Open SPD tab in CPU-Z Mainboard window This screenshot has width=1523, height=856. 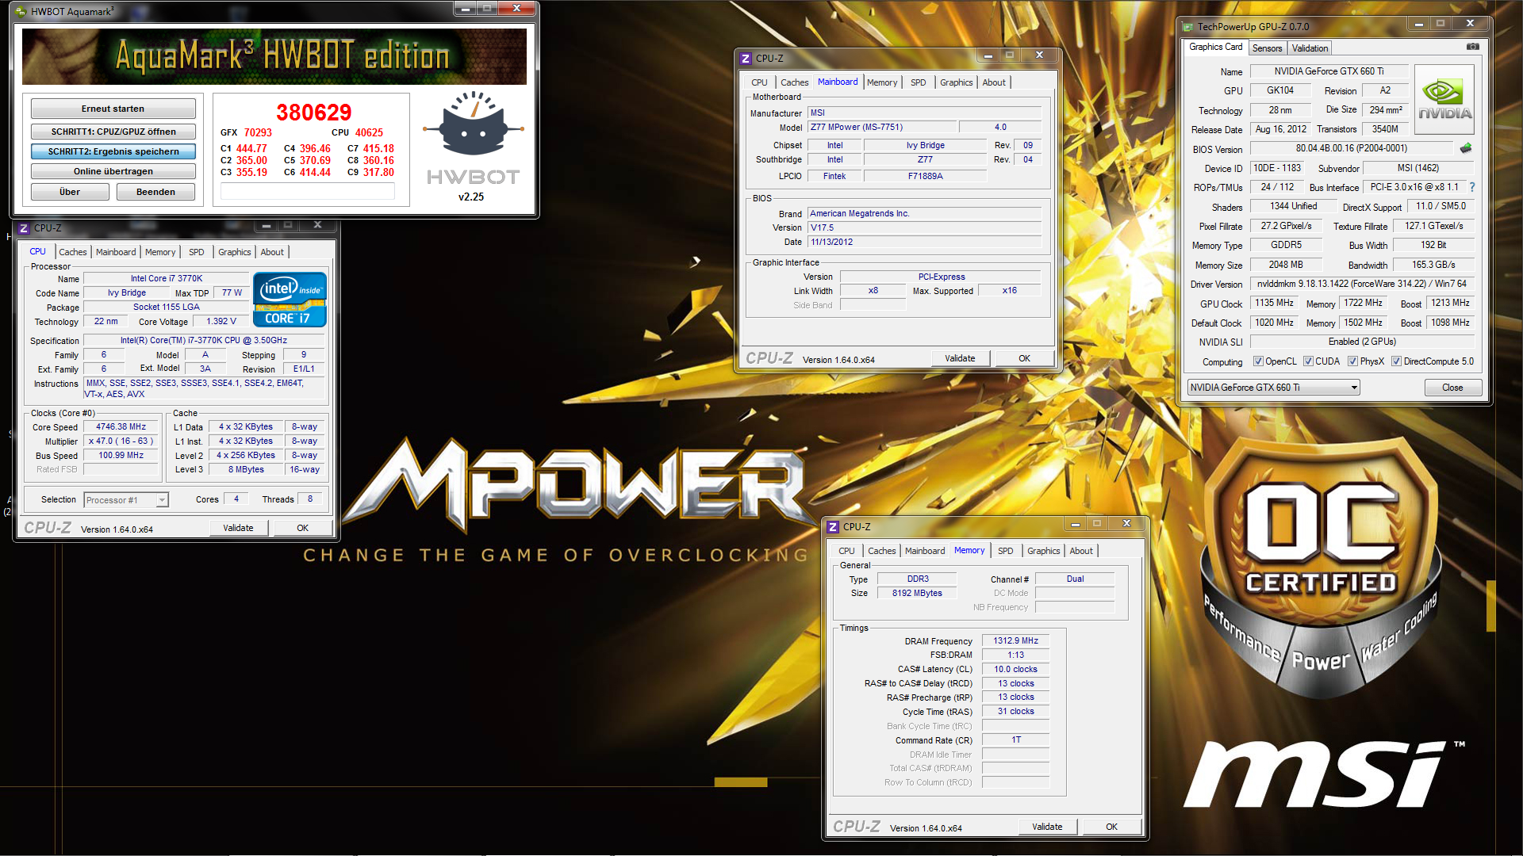919,82
